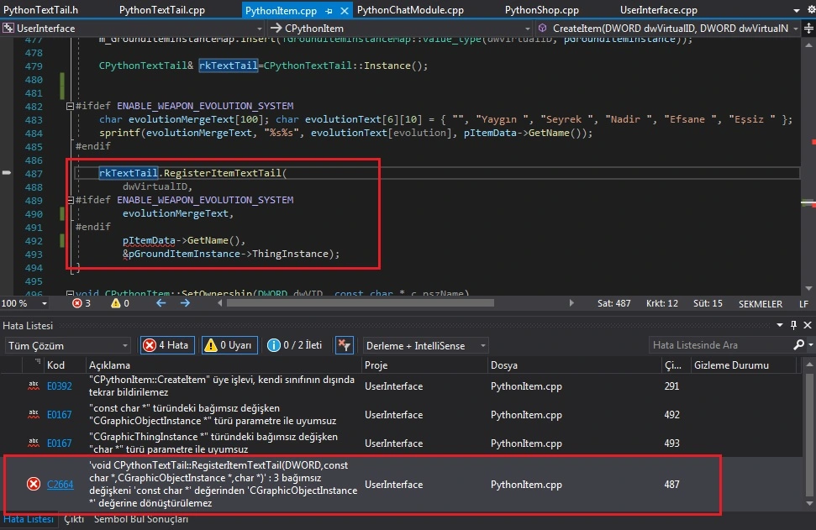
Task: Click the warning triangle indicator below editor
Action: click(x=117, y=303)
